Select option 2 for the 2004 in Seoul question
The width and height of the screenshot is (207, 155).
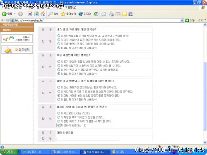[58, 117]
